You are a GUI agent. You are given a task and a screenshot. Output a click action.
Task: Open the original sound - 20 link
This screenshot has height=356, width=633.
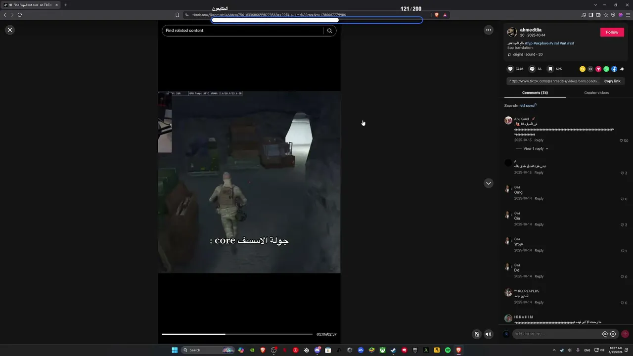(x=527, y=54)
